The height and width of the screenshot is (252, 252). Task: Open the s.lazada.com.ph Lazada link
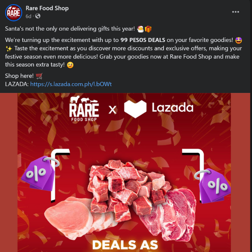click(x=71, y=84)
